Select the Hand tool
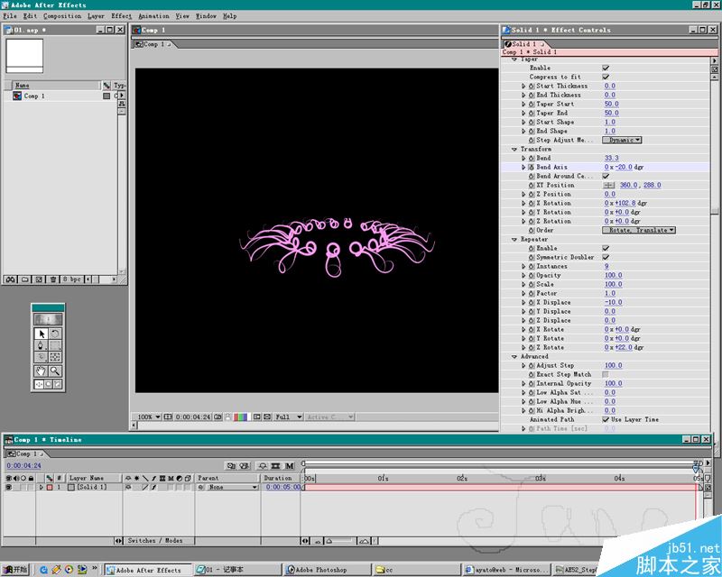722x577 pixels. point(41,371)
